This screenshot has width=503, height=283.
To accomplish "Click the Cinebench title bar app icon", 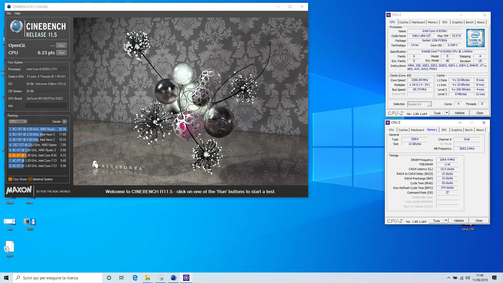I will (x=9, y=7).
